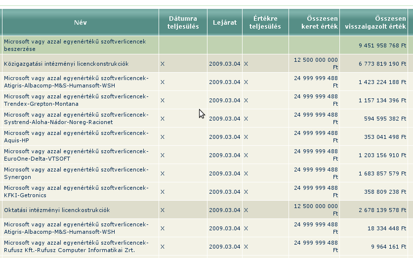The image size is (413, 258).
Task: Select the value 6 773 819 190 Ft
Action: coord(382,64)
